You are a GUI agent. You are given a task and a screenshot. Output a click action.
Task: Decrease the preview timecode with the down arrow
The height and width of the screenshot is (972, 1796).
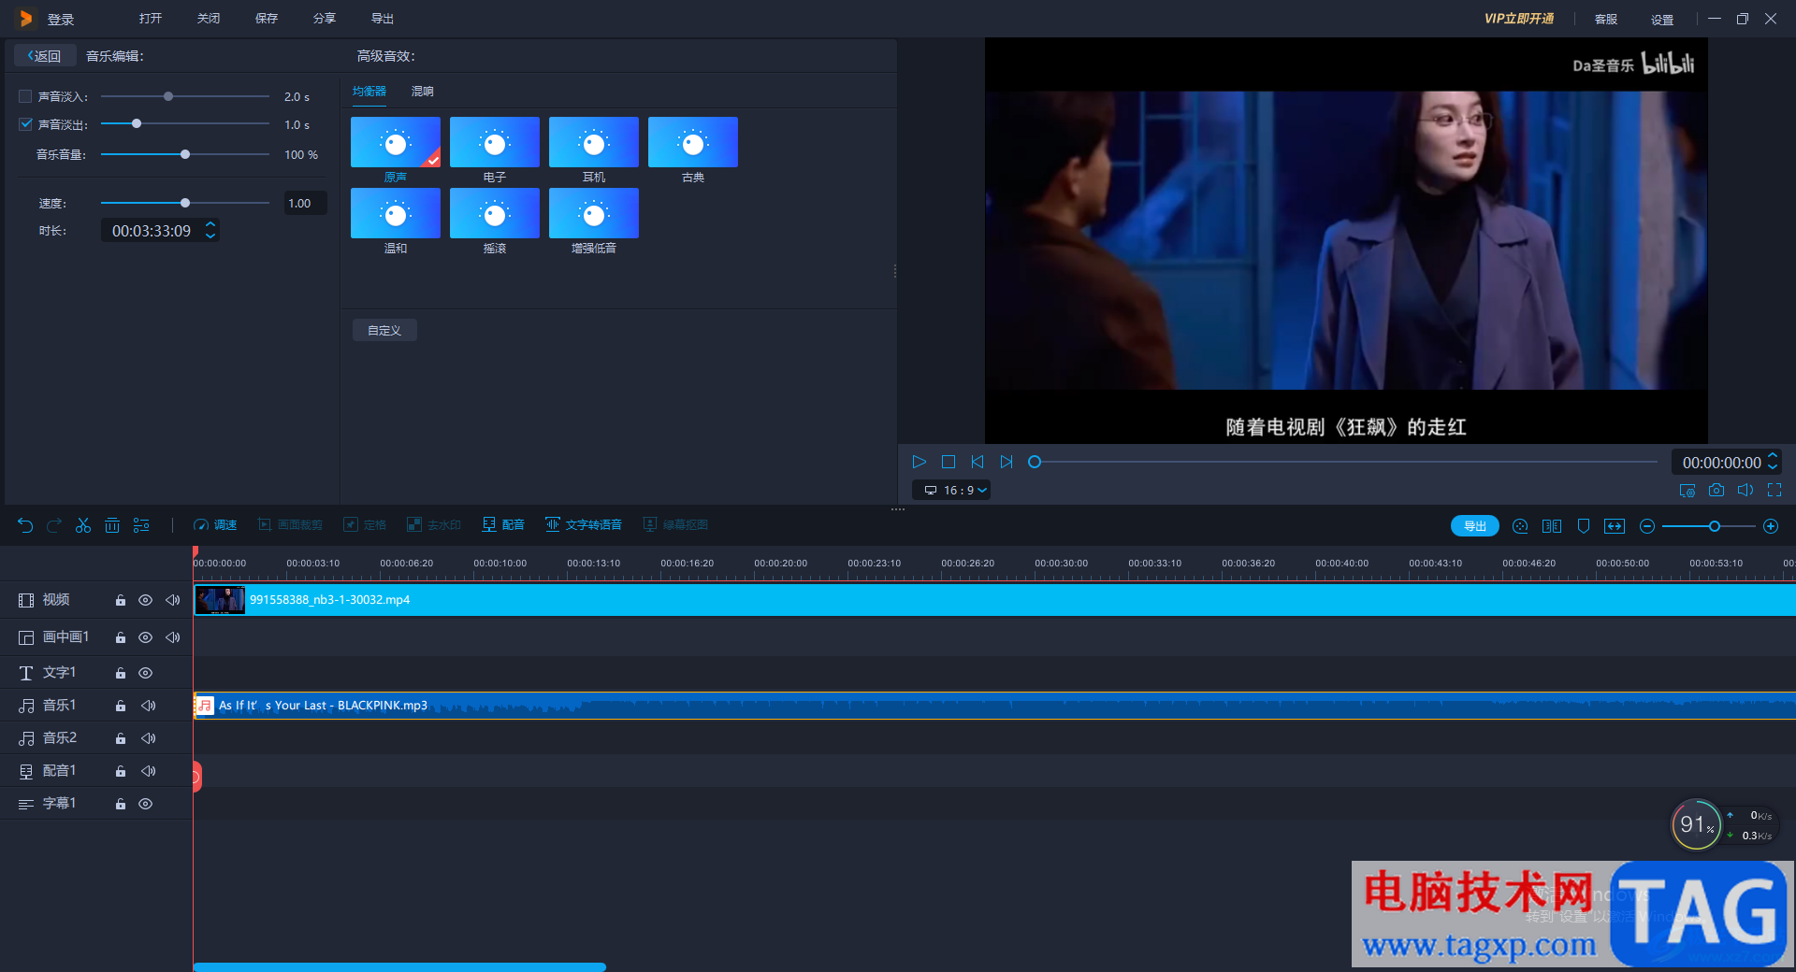tap(1773, 467)
